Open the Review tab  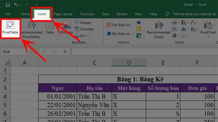click(x=122, y=14)
